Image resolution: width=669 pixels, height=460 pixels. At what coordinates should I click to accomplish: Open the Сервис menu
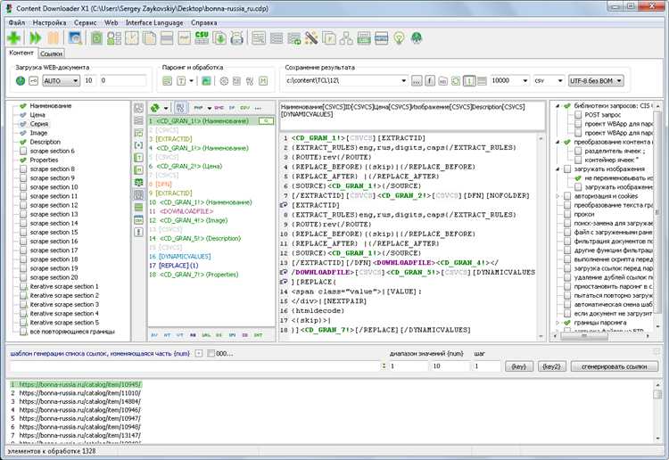click(85, 22)
